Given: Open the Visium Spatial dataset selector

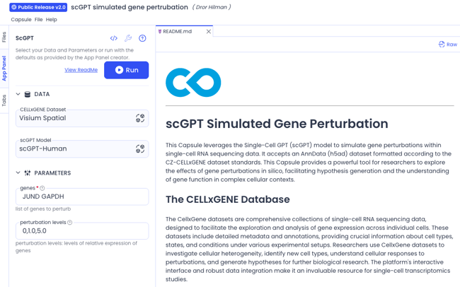Looking at the screenshot, I should pyautogui.click(x=82, y=118).
